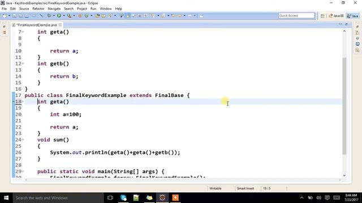Screen dimensions: 362x203
Task: Open Skype from the taskbar
Action: 123,198
